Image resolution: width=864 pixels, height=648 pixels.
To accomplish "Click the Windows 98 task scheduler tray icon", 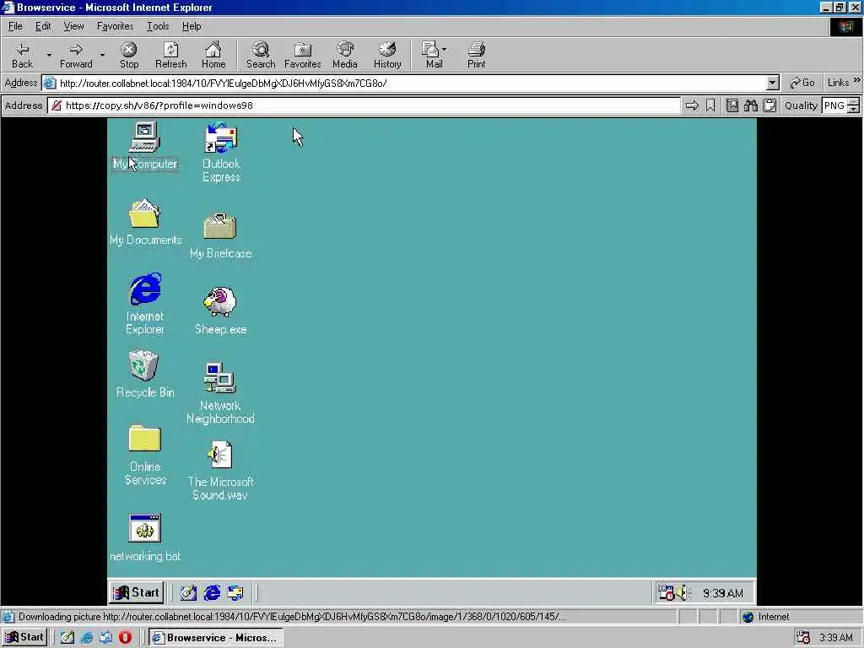I will click(667, 593).
